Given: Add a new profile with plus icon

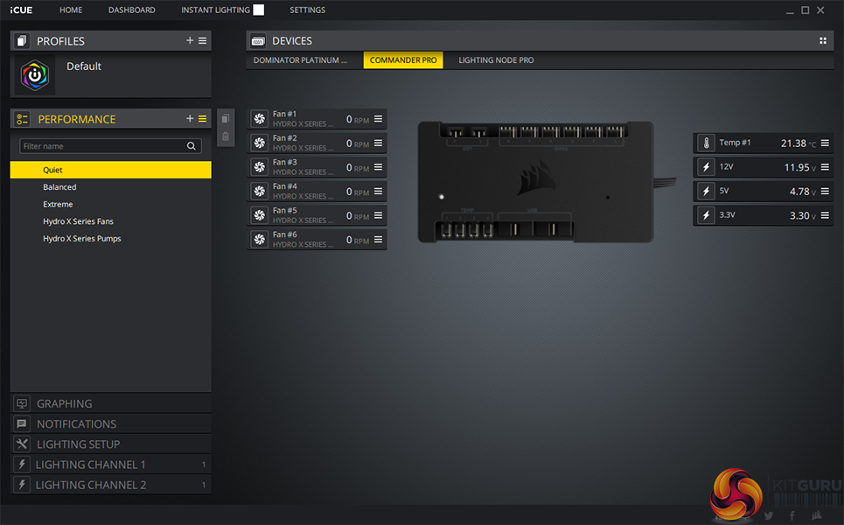Looking at the screenshot, I should (190, 40).
